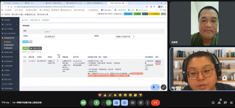This screenshot has width=235, height=108.
Task: Open audio settings dots beside the microphone
Action: [x=91, y=103]
